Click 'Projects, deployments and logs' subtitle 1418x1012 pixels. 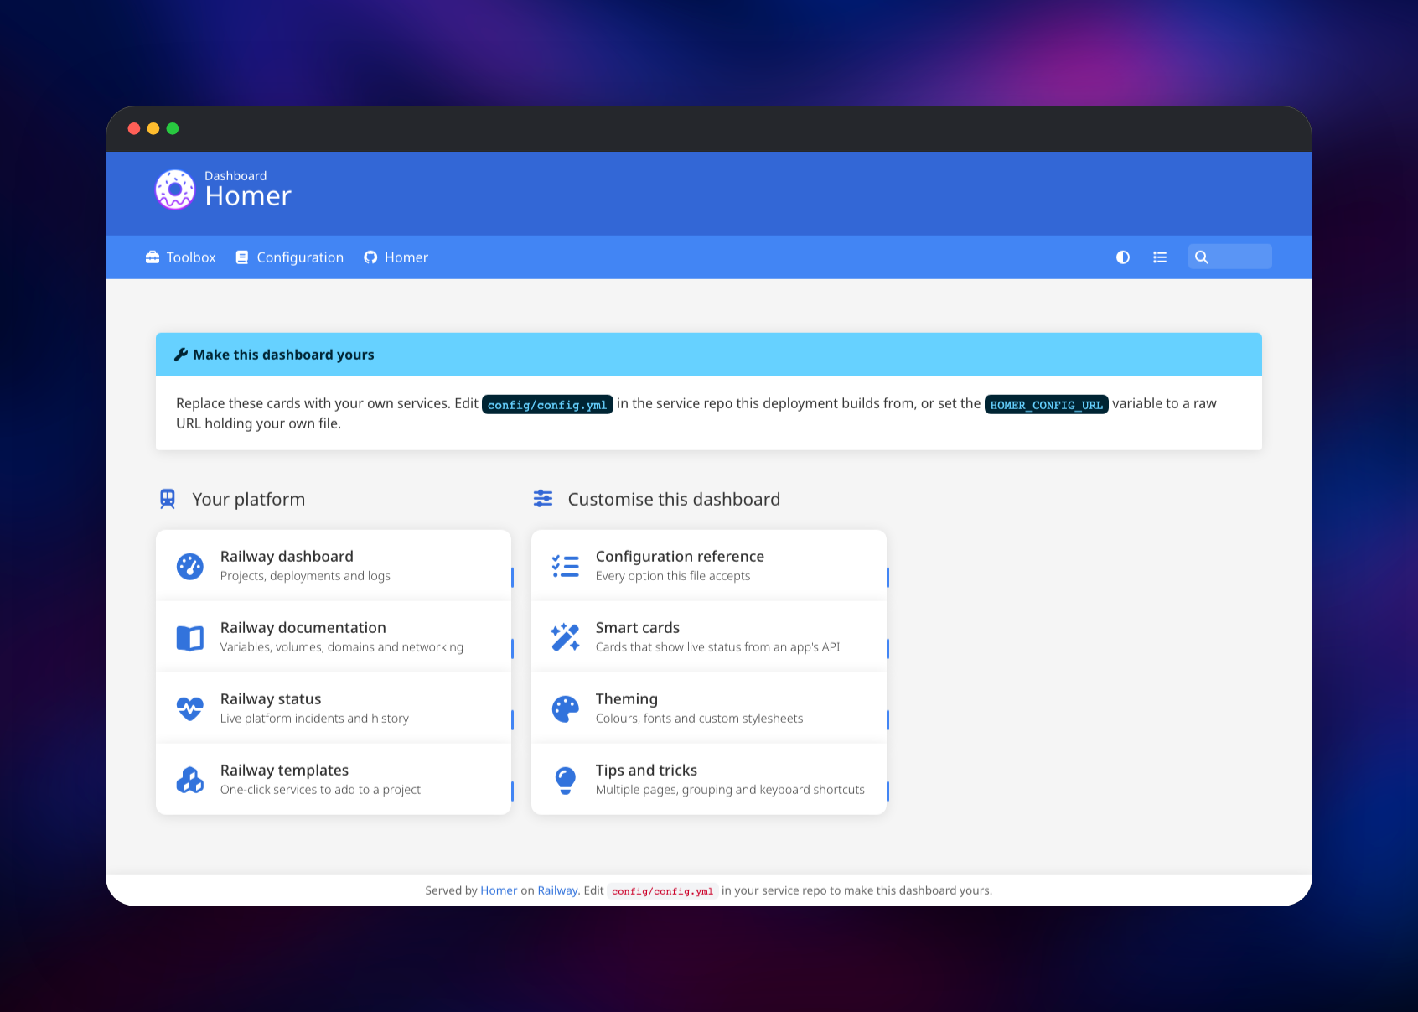305,576
